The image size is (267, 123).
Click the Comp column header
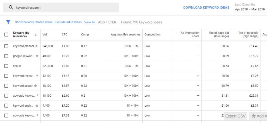(85, 35)
